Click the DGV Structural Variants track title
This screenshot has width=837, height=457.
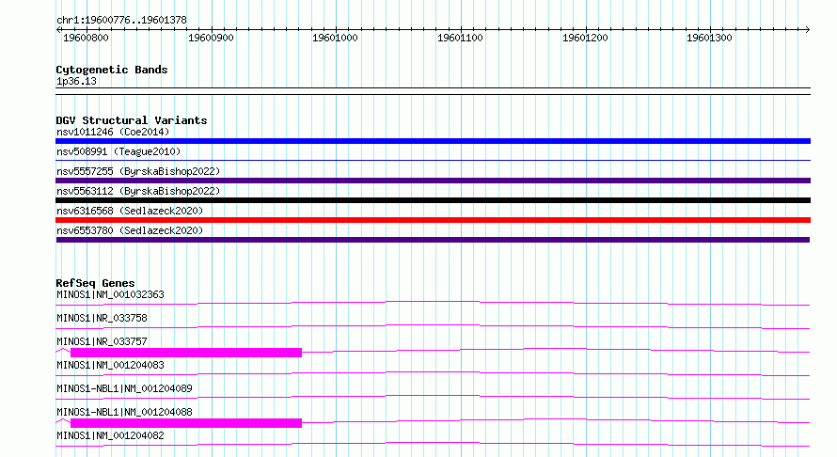tap(132, 120)
